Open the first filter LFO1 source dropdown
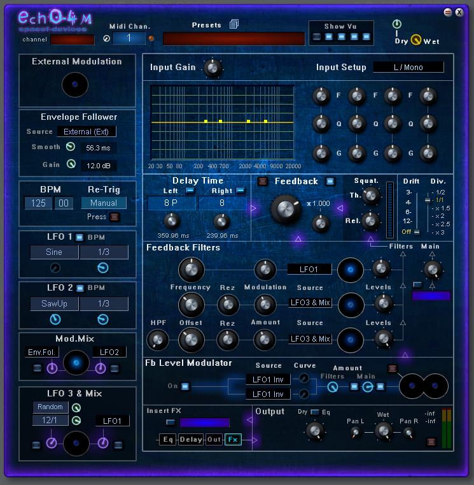 pos(309,270)
